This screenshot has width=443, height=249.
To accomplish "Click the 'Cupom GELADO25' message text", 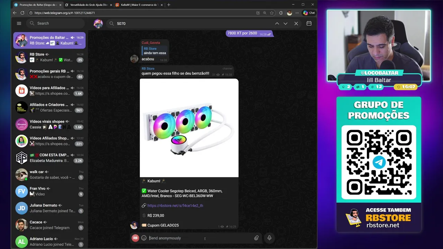I will click(x=163, y=225).
